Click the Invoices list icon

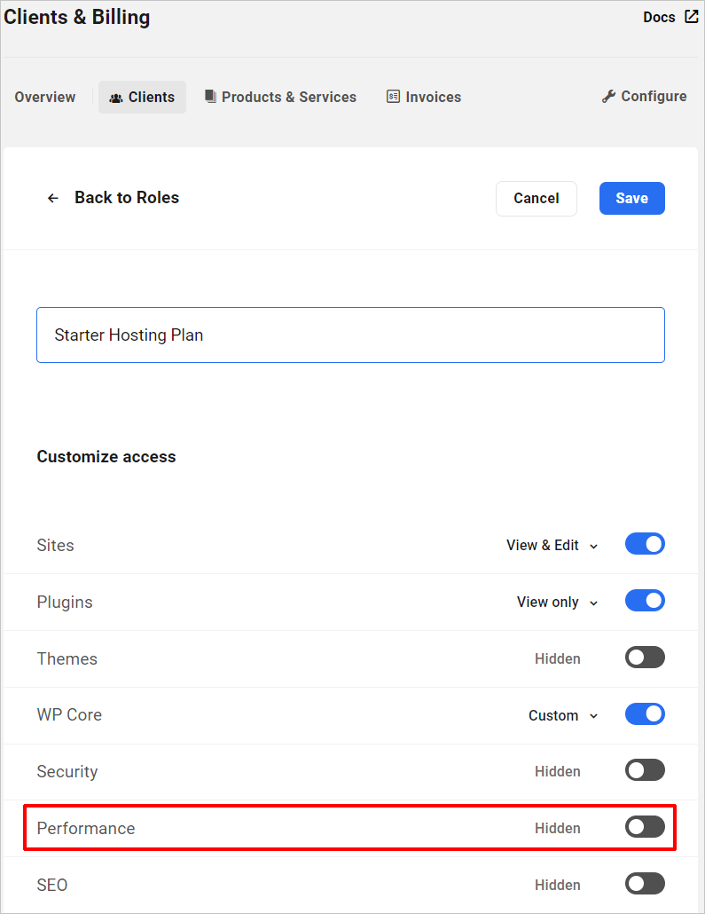point(393,97)
